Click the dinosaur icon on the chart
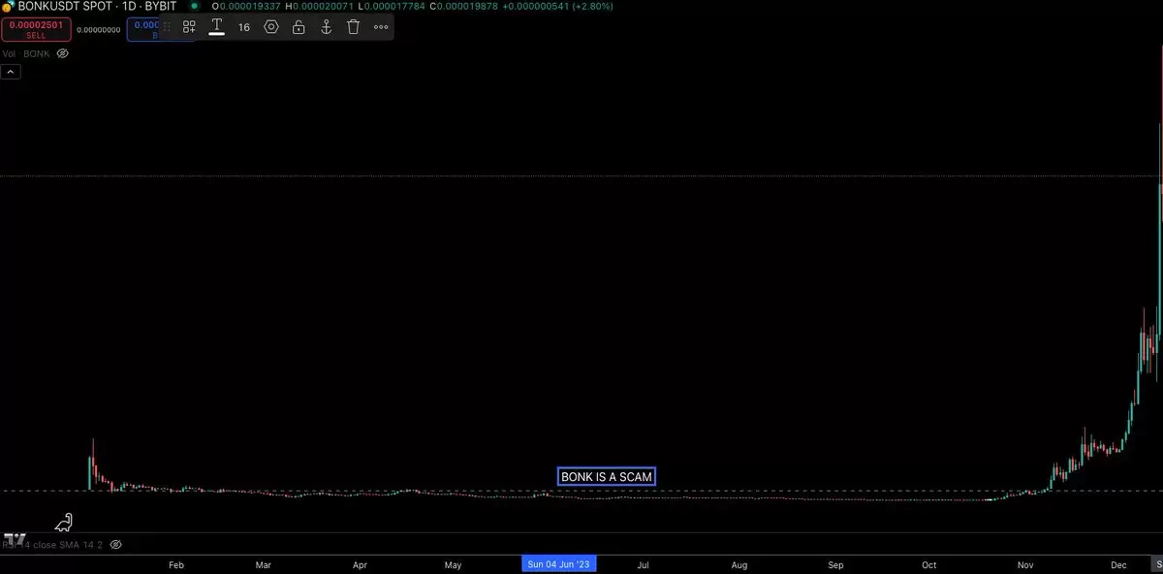 tap(64, 524)
